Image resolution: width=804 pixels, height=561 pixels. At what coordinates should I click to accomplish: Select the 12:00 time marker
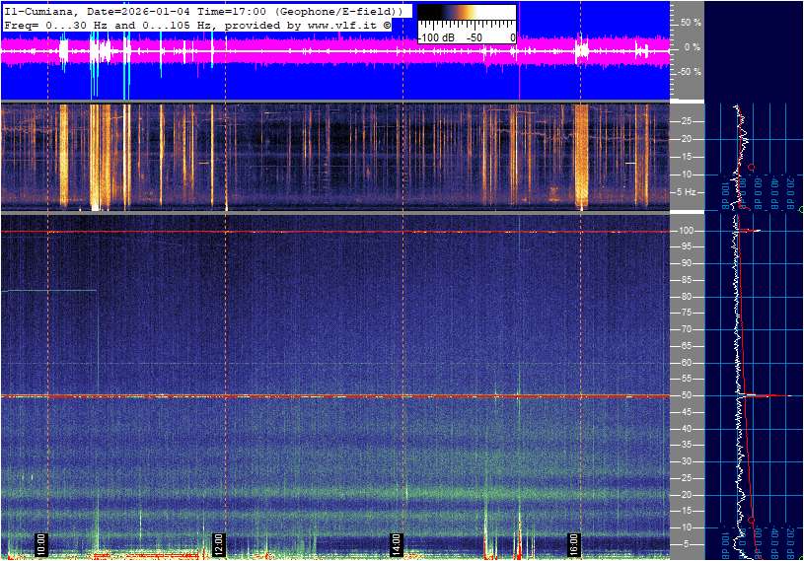[x=219, y=544]
